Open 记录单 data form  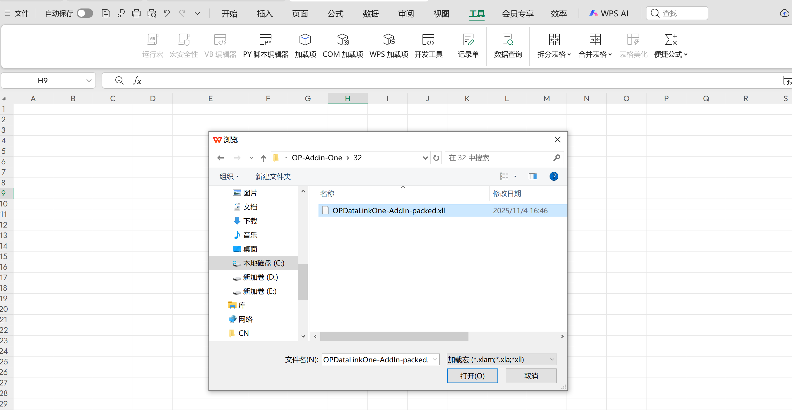click(468, 45)
